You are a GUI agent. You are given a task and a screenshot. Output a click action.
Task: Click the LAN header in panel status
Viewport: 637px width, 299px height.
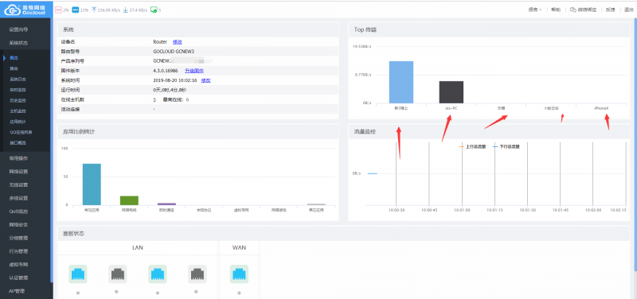137,247
